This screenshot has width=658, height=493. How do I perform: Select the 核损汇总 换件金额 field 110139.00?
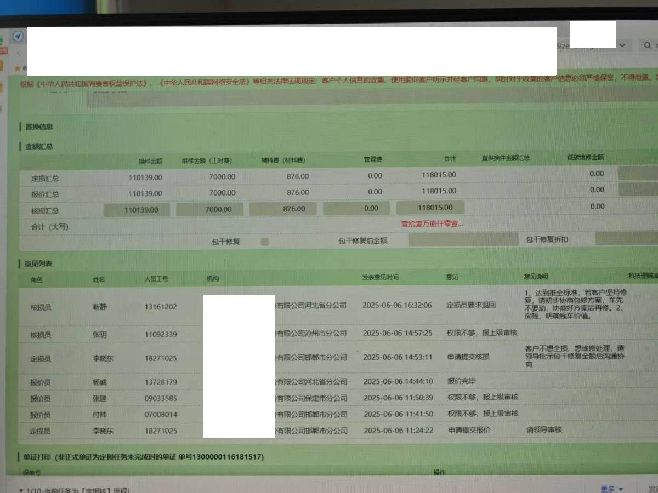tap(137, 210)
